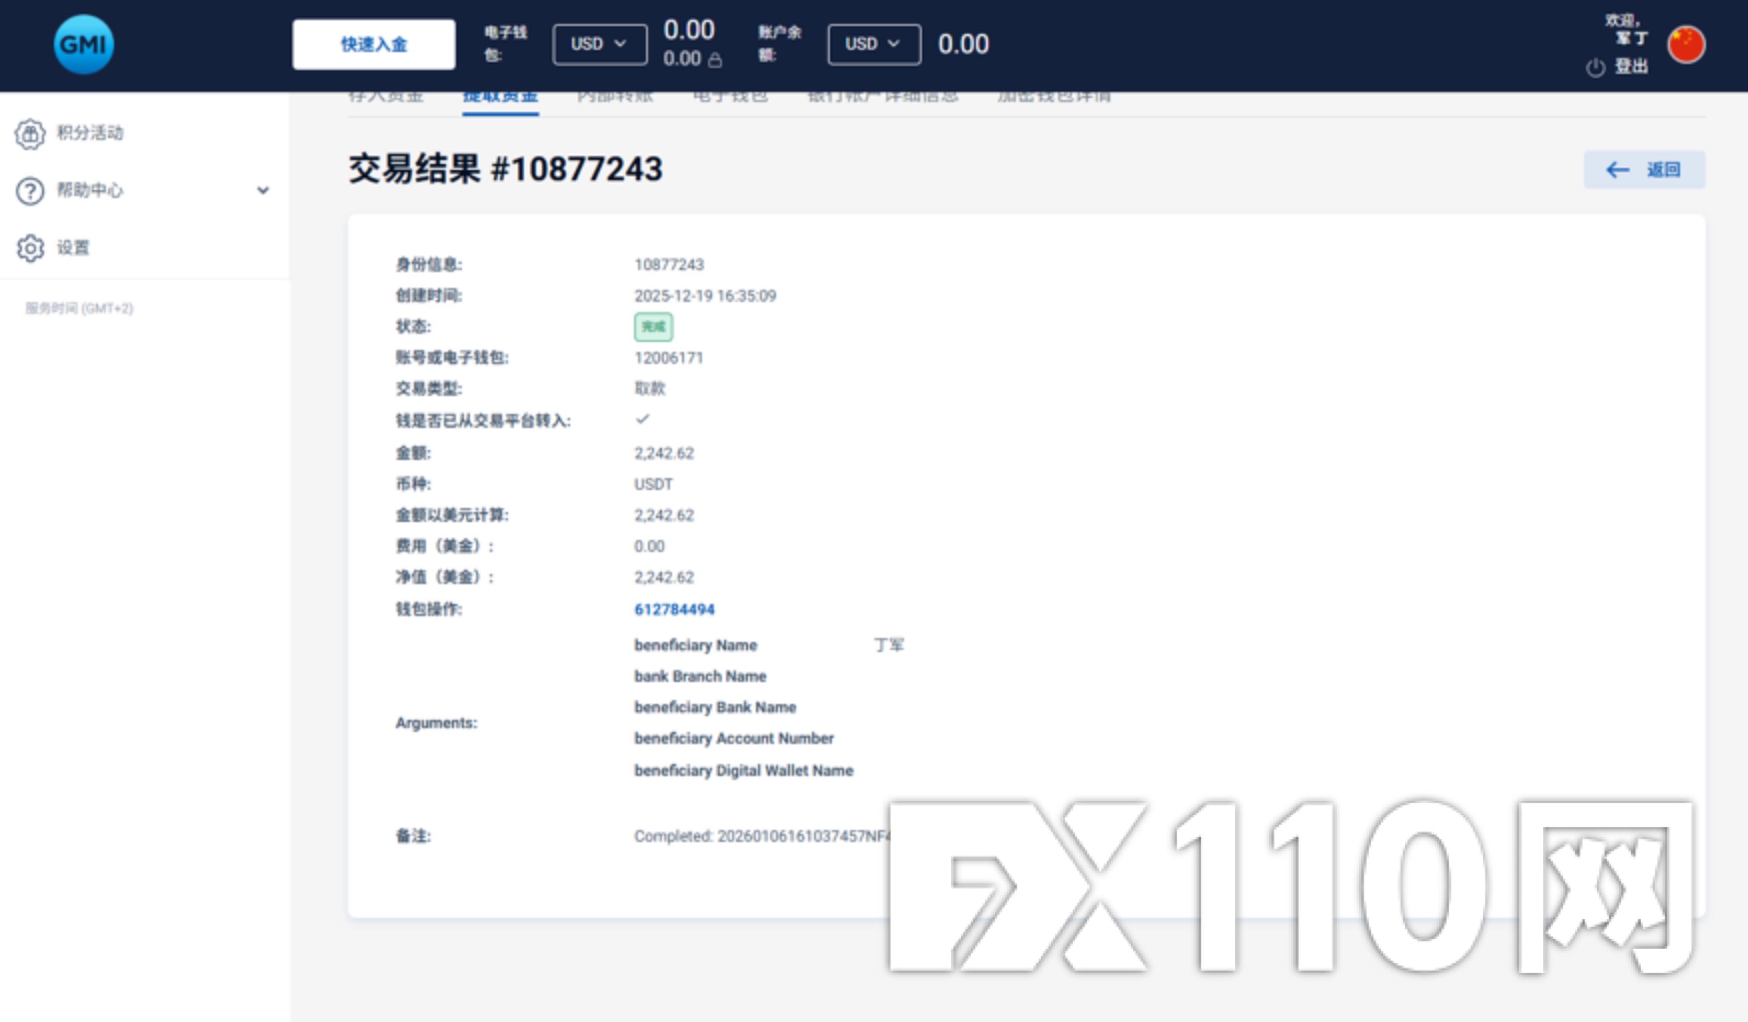Click the 登出 logout text

point(1631,67)
